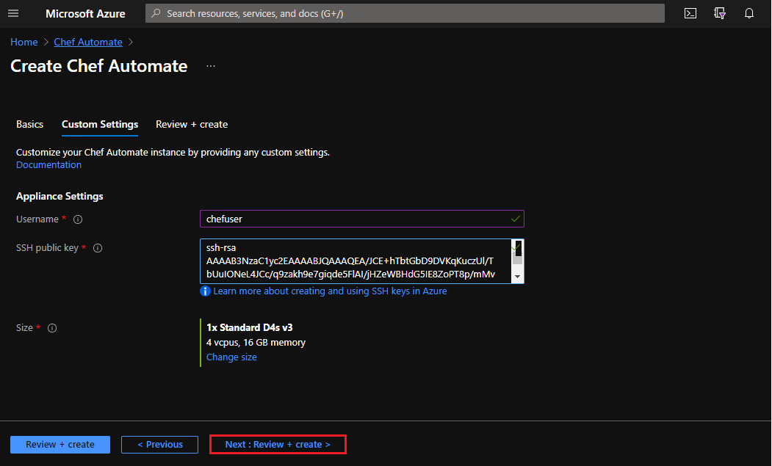
Task: Click the Microsoft Azure logo
Action: coord(85,13)
